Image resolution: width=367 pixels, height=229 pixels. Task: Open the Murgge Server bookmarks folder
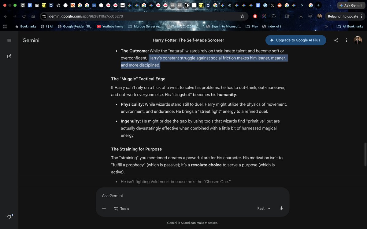tap(144, 27)
